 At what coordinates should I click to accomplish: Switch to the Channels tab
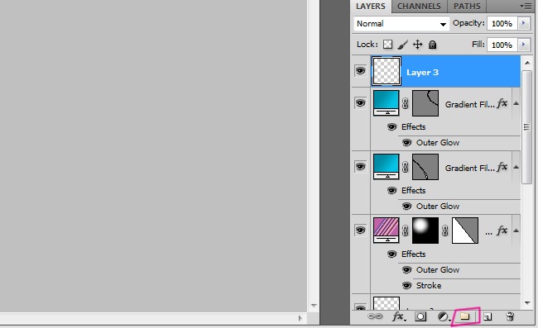point(419,6)
